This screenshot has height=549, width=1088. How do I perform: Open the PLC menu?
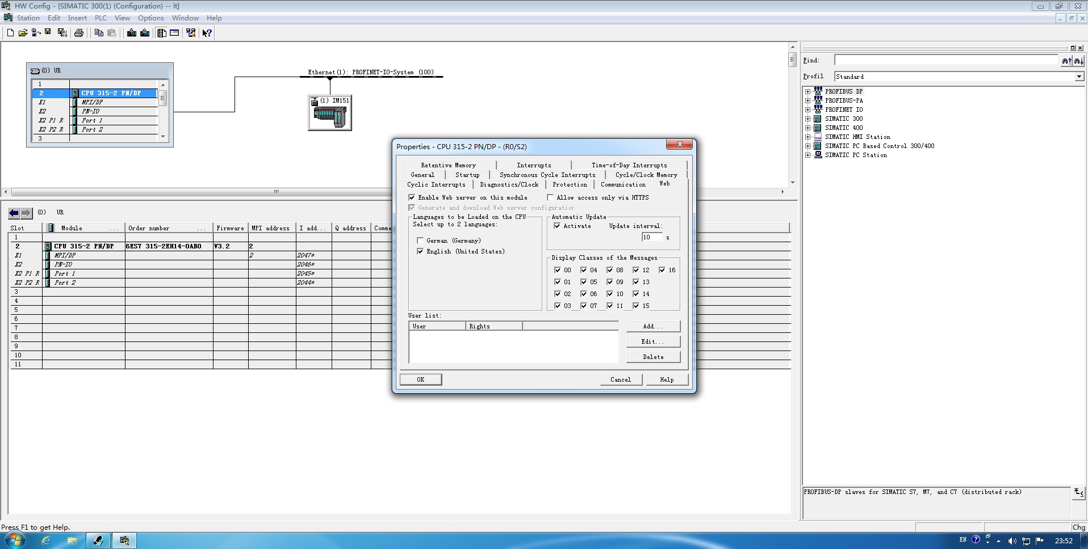click(x=101, y=18)
